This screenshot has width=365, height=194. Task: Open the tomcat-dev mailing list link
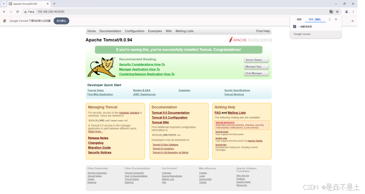221,145
